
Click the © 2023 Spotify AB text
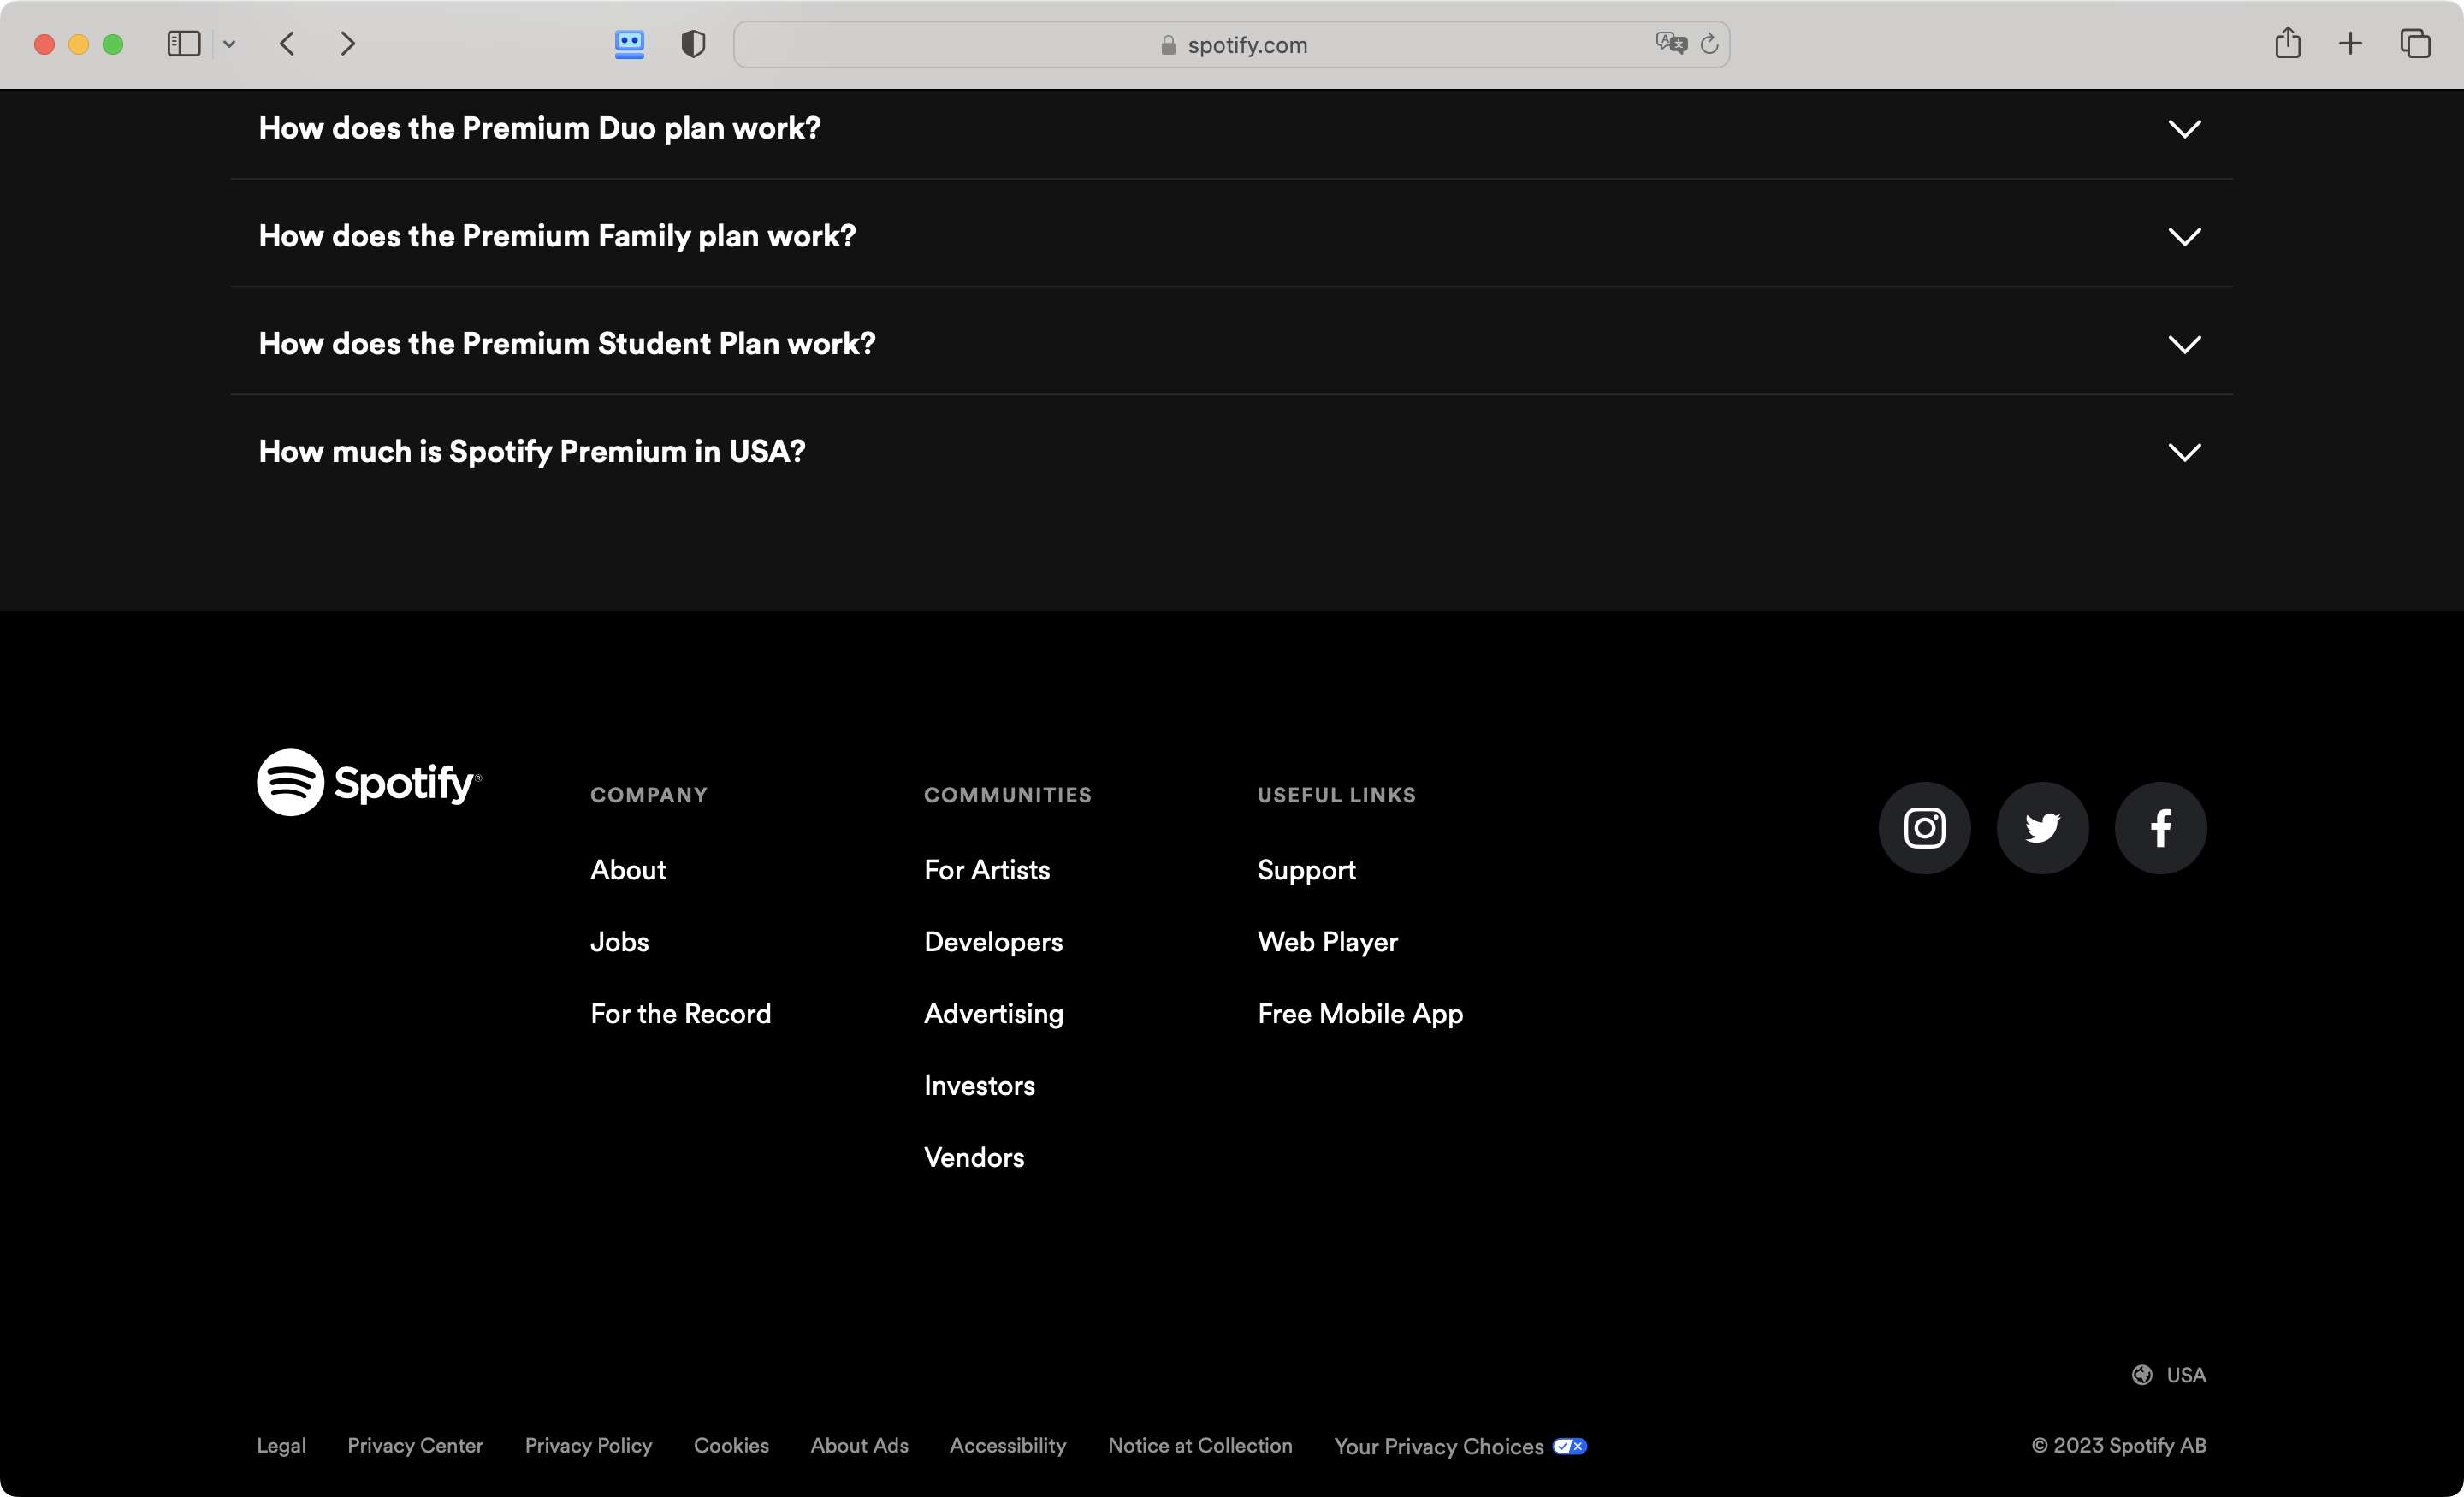(x=2118, y=1446)
